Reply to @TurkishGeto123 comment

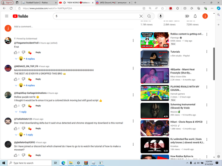click(x=38, y=128)
